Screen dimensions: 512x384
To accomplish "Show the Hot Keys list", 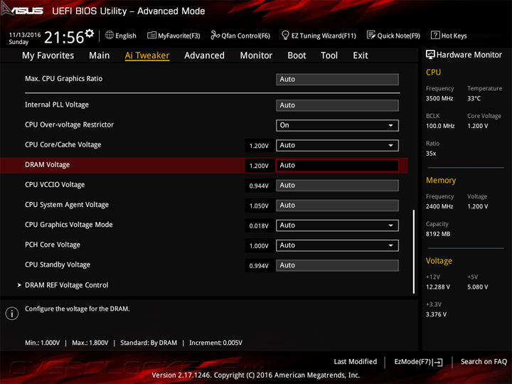I will 454,36.
